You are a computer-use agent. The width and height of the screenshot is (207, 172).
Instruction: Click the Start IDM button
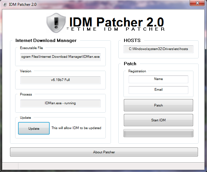pyautogui.click(x=158, y=120)
